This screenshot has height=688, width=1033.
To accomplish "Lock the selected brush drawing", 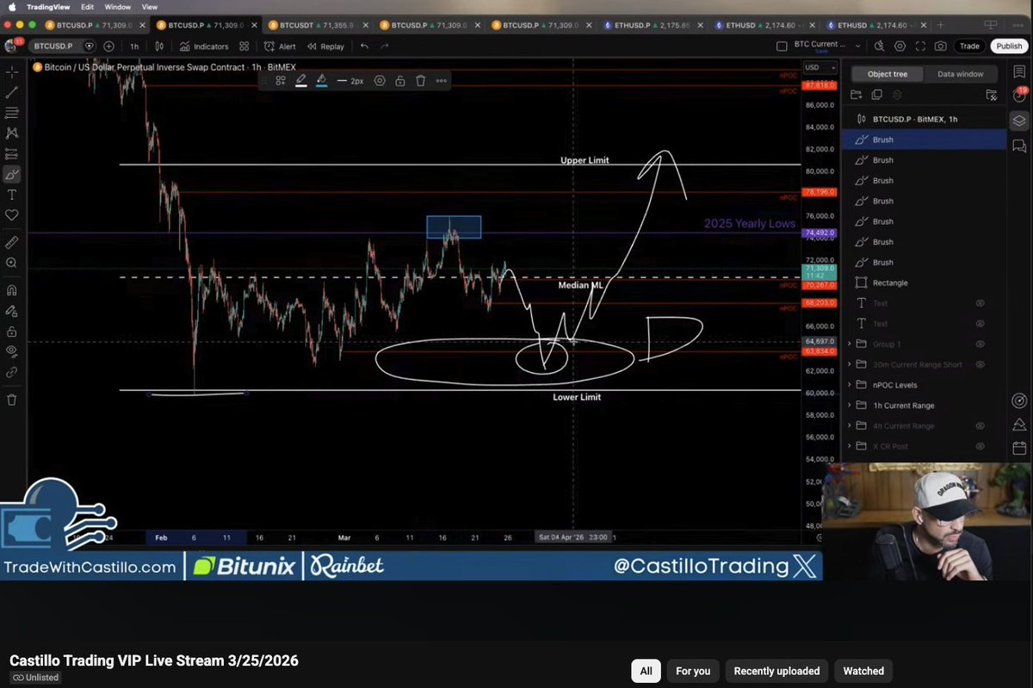I will [x=400, y=80].
